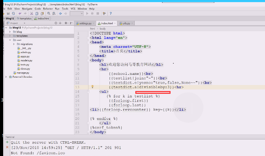265x156 pixels.
Task: Click the Cut scissors icon
Action: tap(32, 13)
